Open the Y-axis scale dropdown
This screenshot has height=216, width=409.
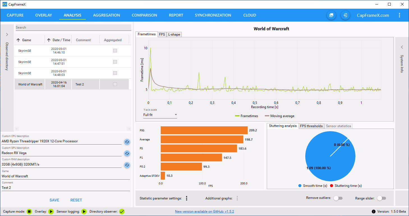pyautogui.click(x=160, y=115)
